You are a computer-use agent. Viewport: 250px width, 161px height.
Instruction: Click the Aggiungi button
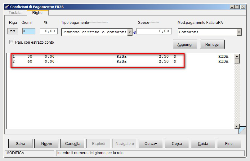pos(185,44)
